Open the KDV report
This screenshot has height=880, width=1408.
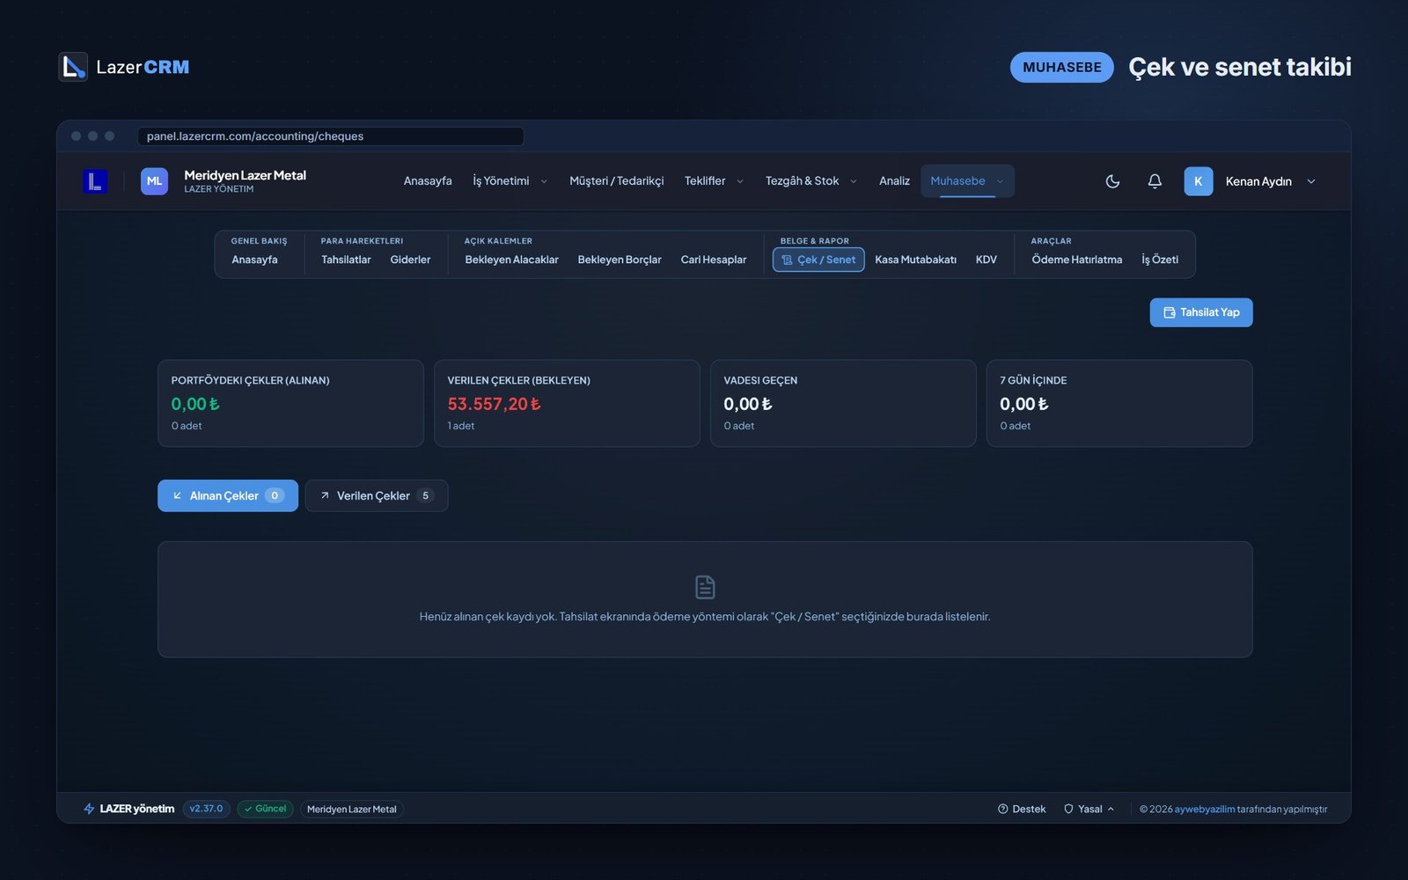986,260
